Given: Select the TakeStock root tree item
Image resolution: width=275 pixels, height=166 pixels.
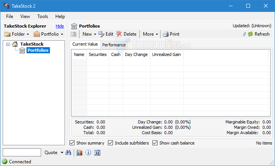Looking at the screenshot, I should pos(32,44).
